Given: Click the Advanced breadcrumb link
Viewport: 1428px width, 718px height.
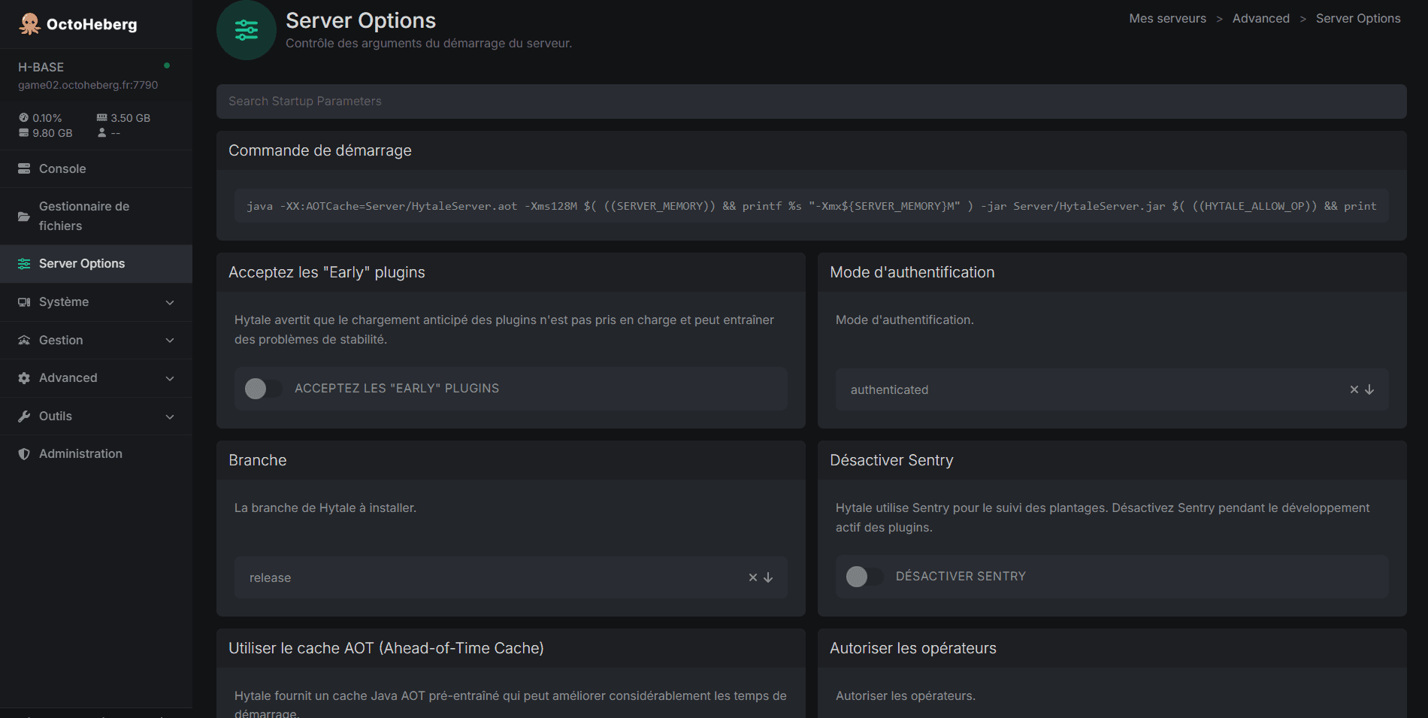Looking at the screenshot, I should coord(1260,18).
